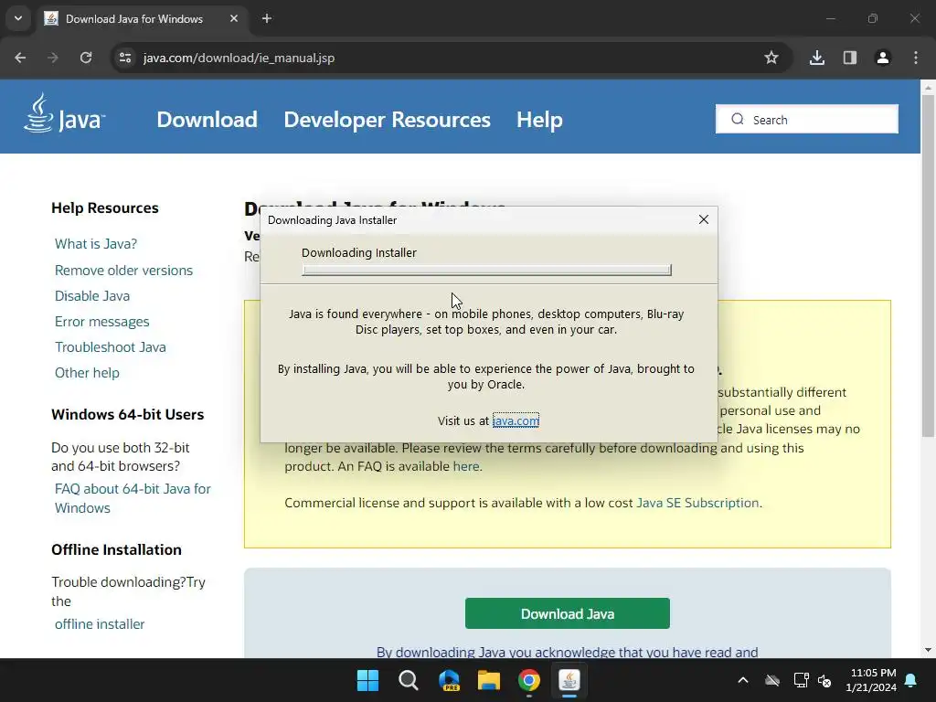Viewport: 936px width, 702px height.
Task: Open network display tray icon
Action: pos(801,680)
